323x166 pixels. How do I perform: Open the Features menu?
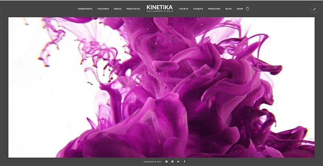(x=103, y=9)
